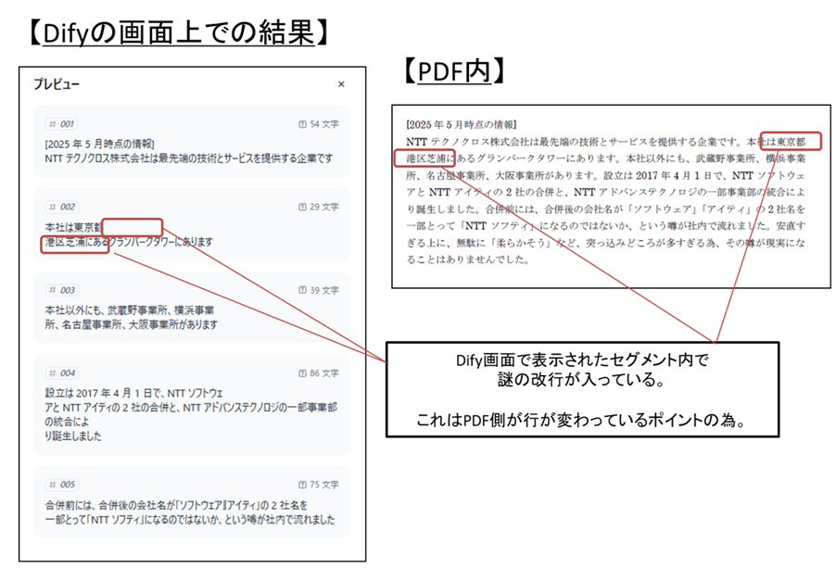Click line 合併前には、合併後の会社名が in segment 005

pyautogui.click(x=176, y=505)
